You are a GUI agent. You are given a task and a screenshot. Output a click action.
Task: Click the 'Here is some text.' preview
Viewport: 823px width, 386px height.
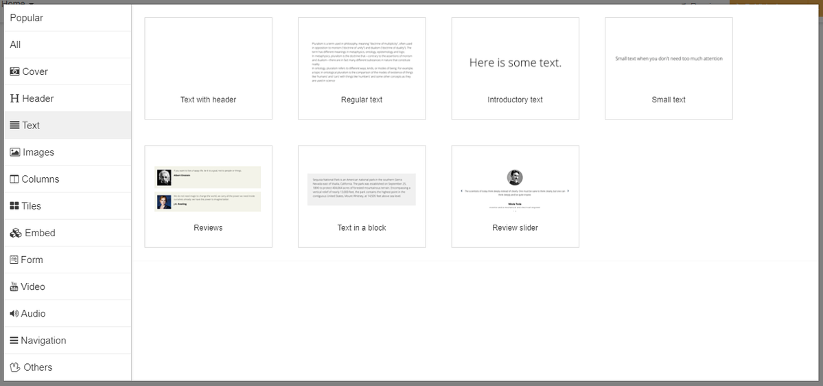[x=515, y=63]
